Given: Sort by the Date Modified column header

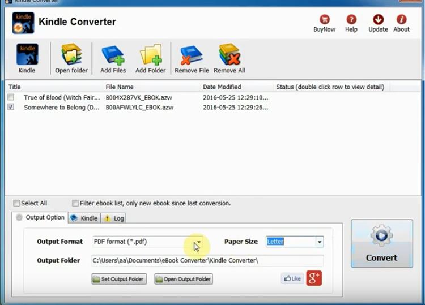Looking at the screenshot, I should (x=222, y=87).
